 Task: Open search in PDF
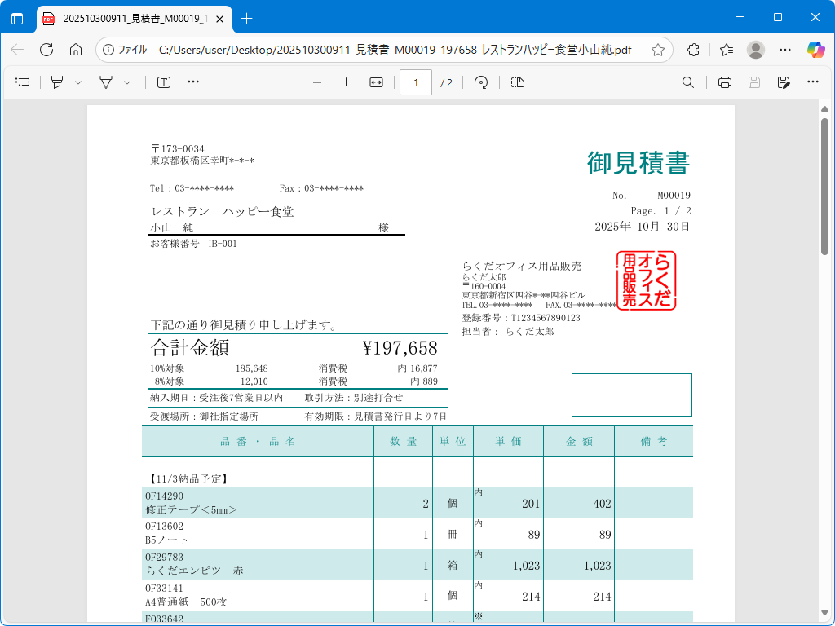[x=688, y=82]
